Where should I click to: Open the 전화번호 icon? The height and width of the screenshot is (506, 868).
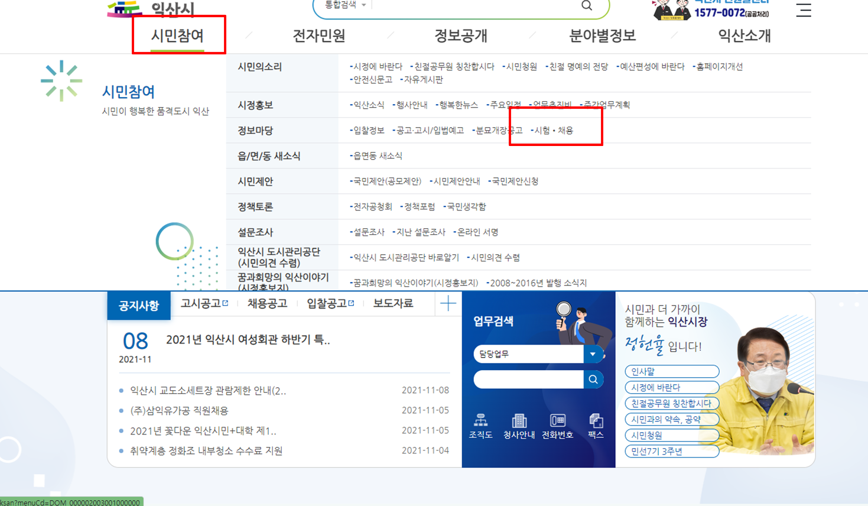click(x=557, y=426)
